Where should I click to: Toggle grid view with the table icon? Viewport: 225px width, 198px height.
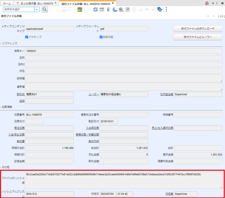(x=102, y=9)
